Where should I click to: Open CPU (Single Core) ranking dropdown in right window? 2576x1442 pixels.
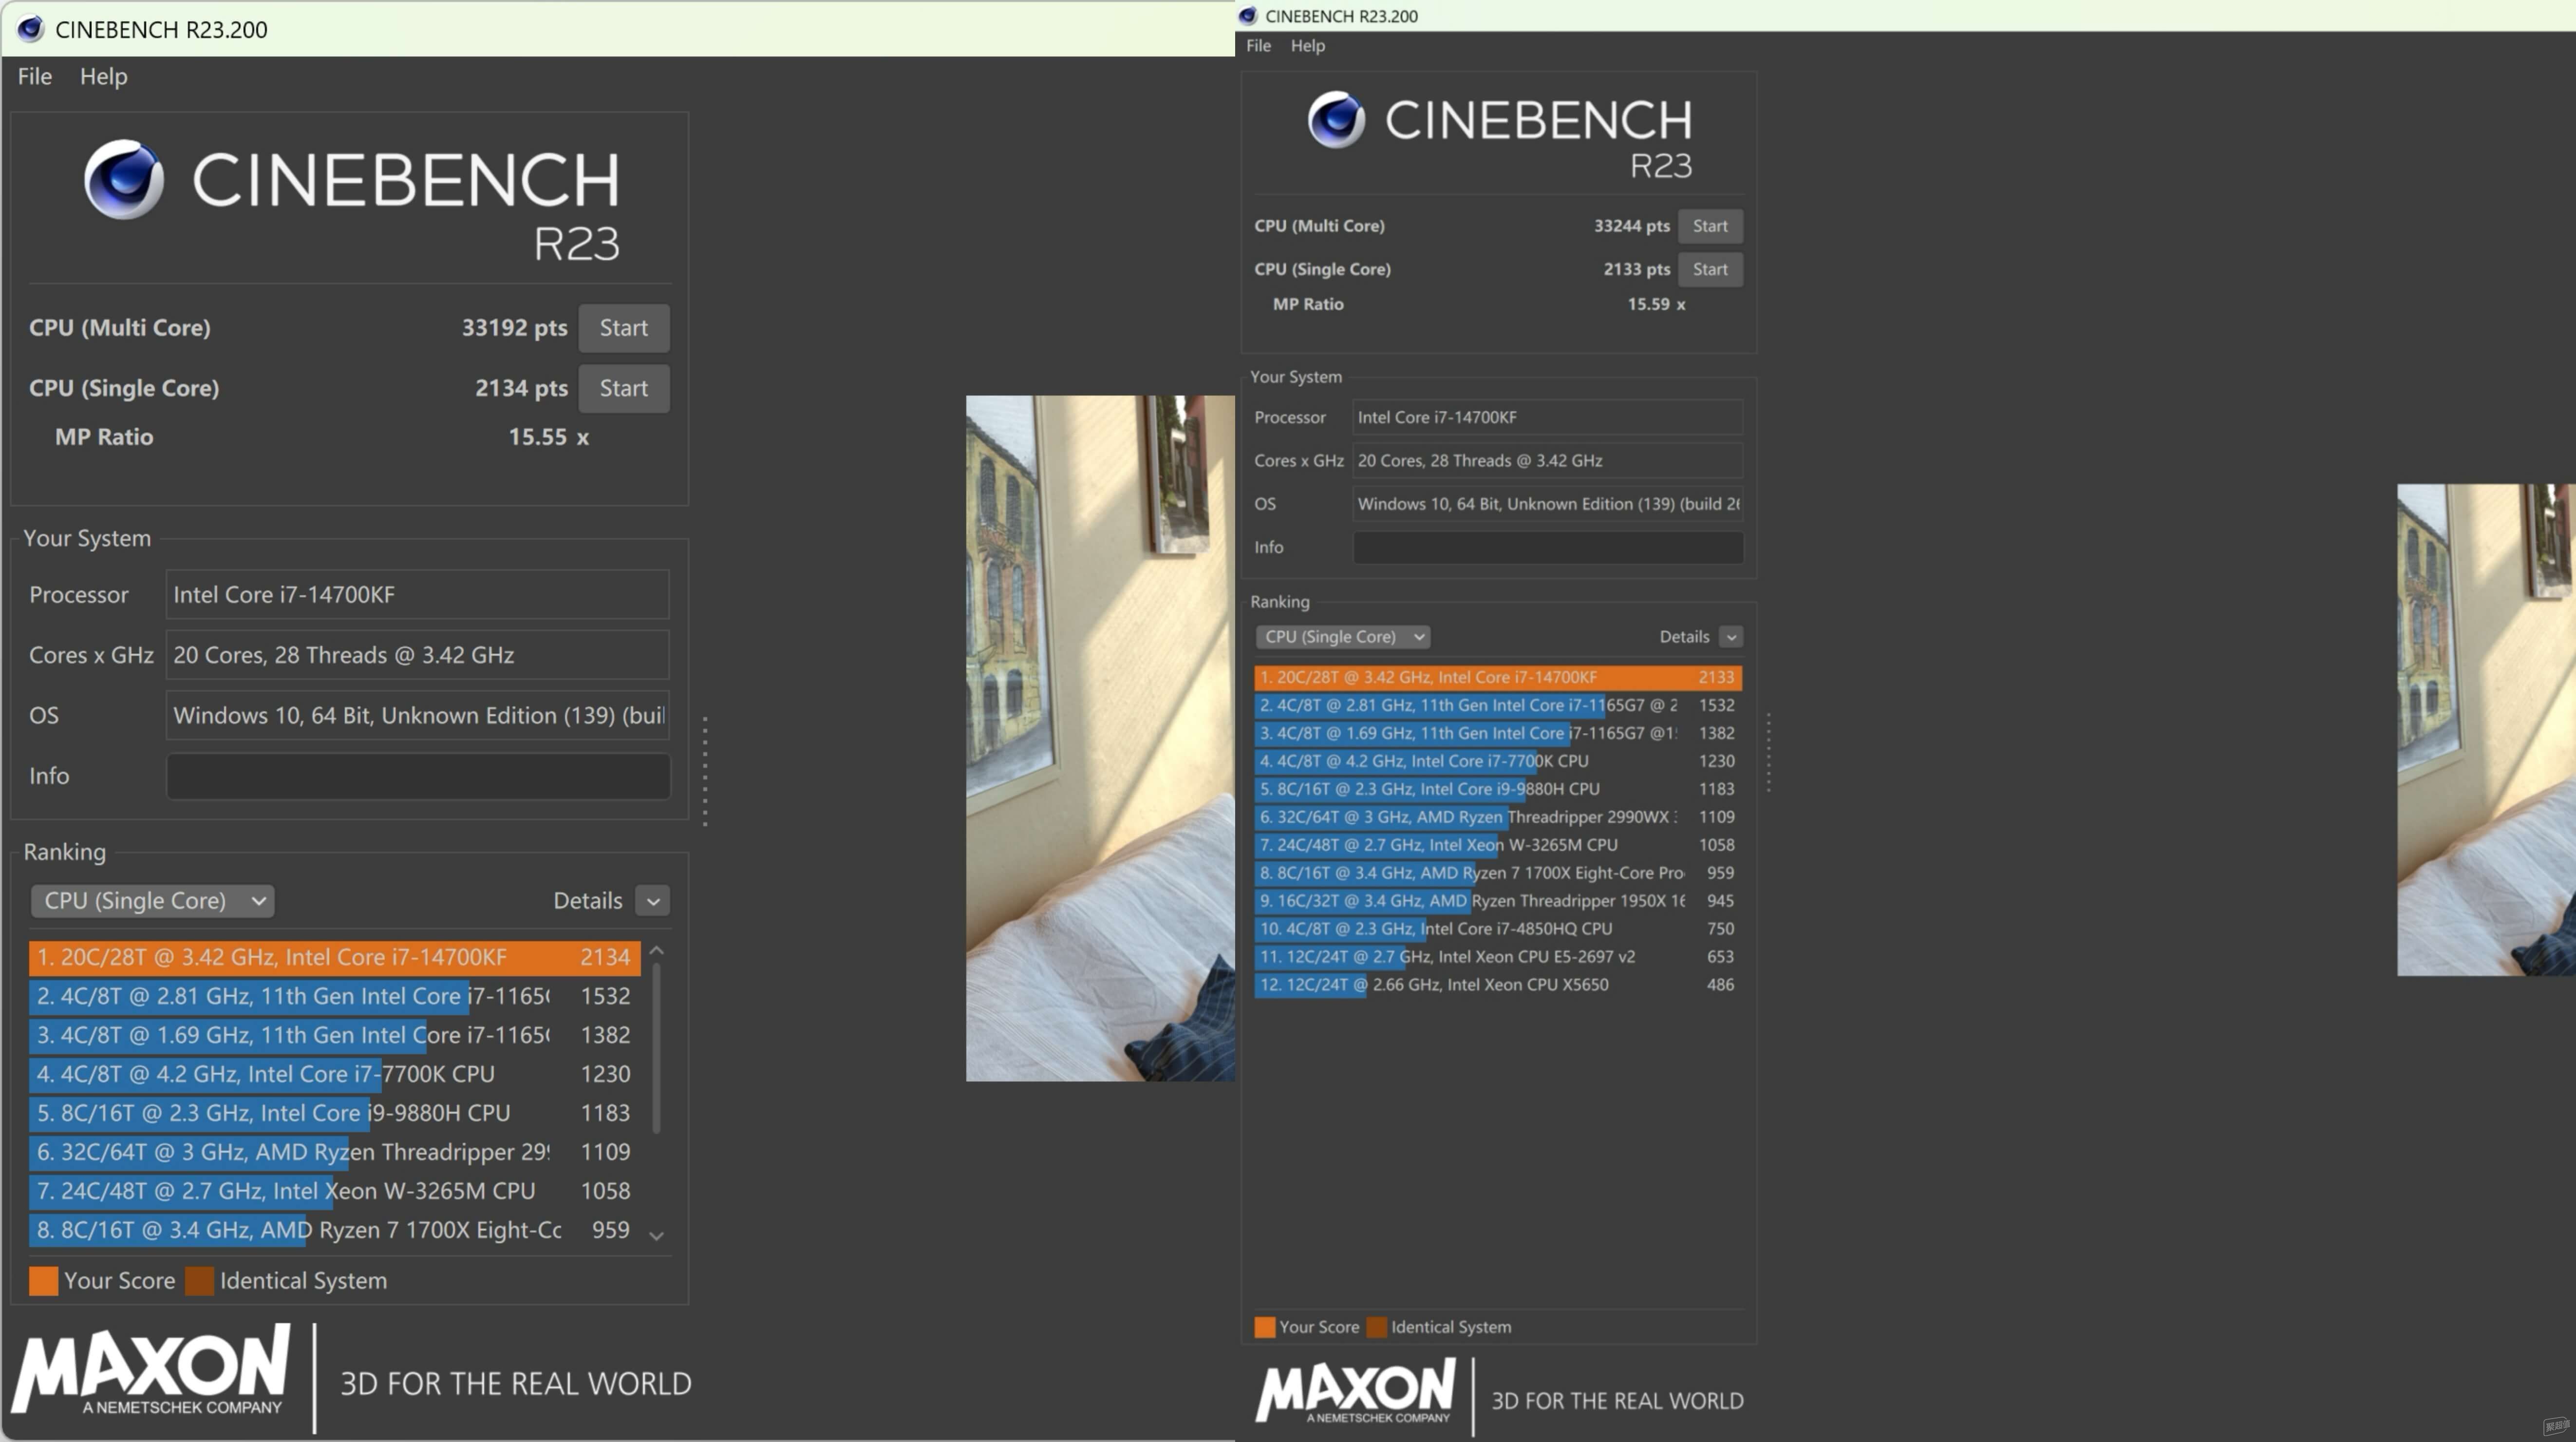pos(1342,637)
